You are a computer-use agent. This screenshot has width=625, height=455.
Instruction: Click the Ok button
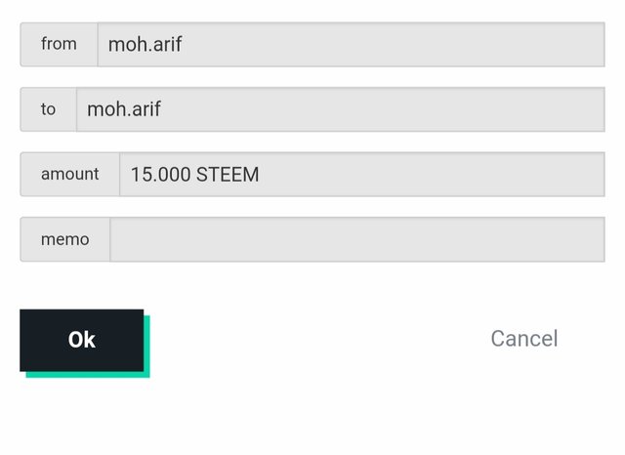[82, 340]
